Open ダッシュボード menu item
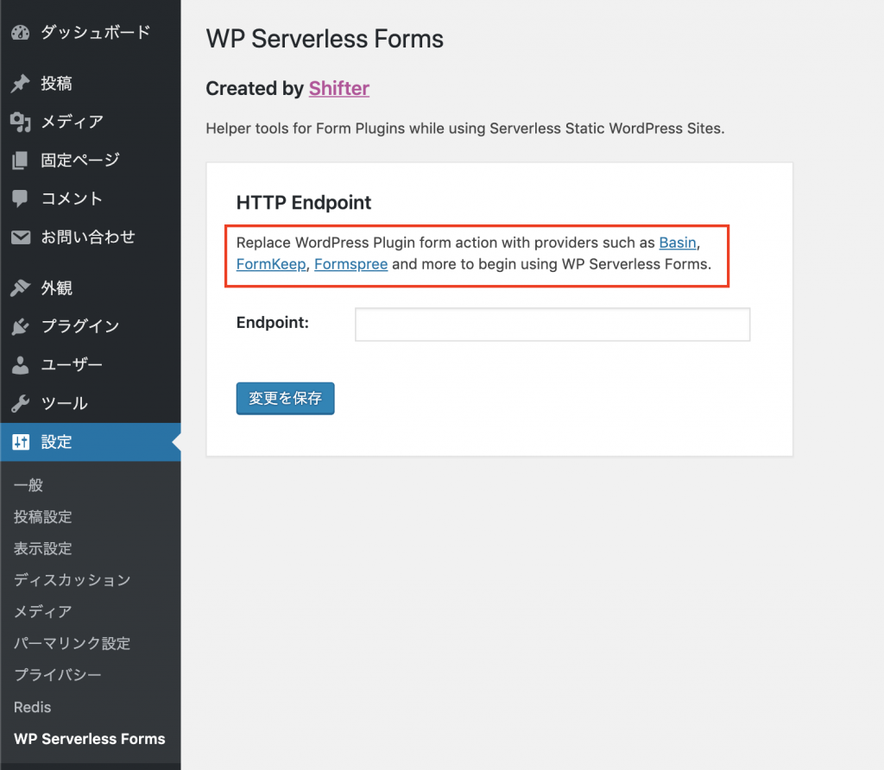Image resolution: width=884 pixels, height=770 pixels. (x=95, y=32)
